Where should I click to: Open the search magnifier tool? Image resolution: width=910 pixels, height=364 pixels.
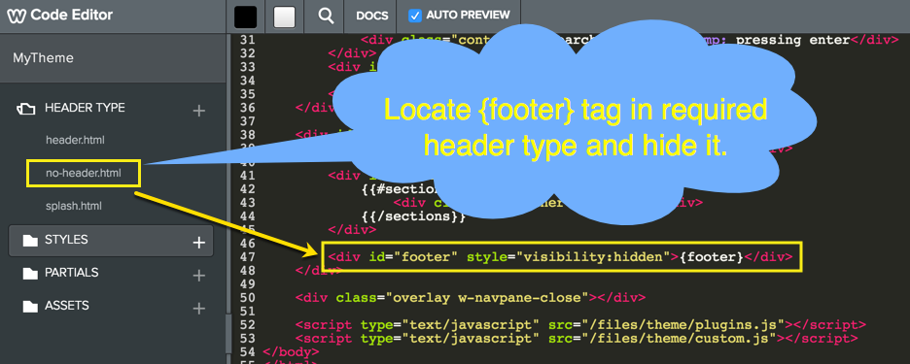(x=326, y=17)
